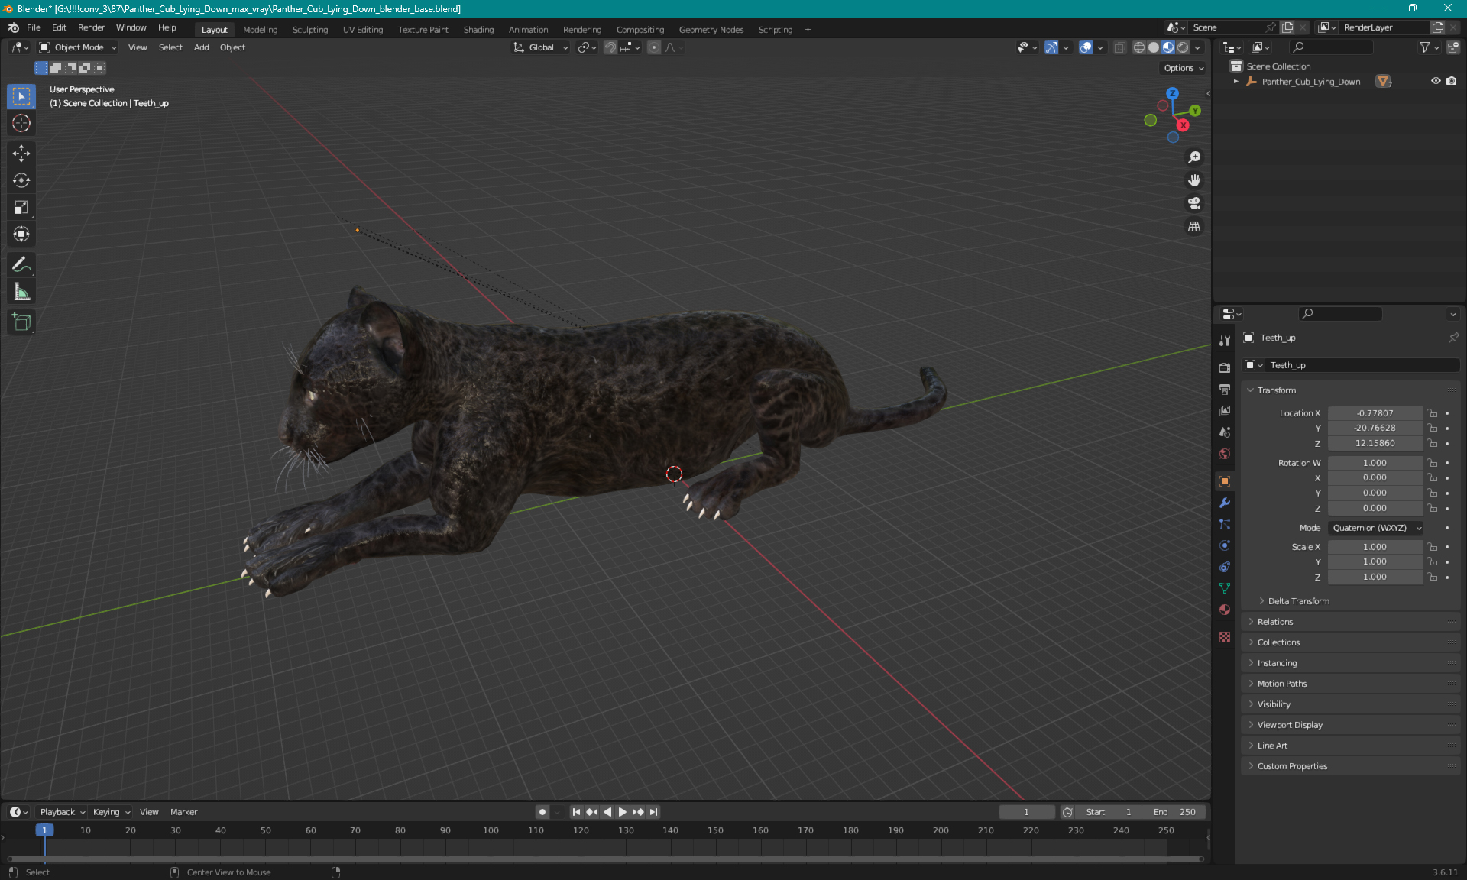Expand Panther_Cub_Lying_Down collection tree
This screenshot has width=1467, height=880.
(1235, 81)
